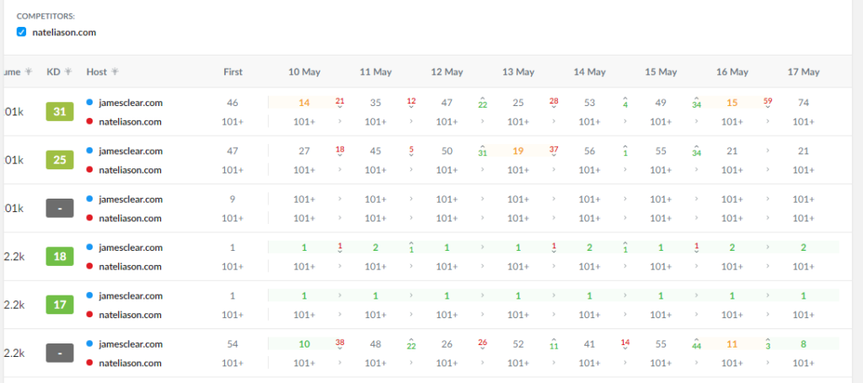Click the Volume column sort icon
The width and height of the screenshot is (863, 383).
(x=29, y=72)
